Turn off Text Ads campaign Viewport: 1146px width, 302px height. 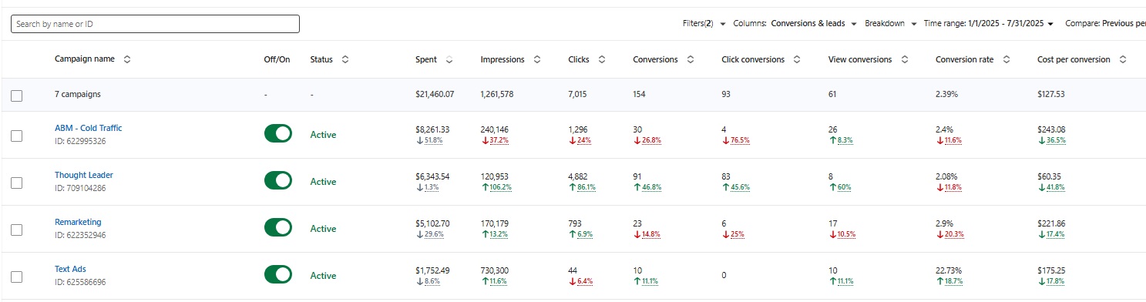(x=278, y=275)
